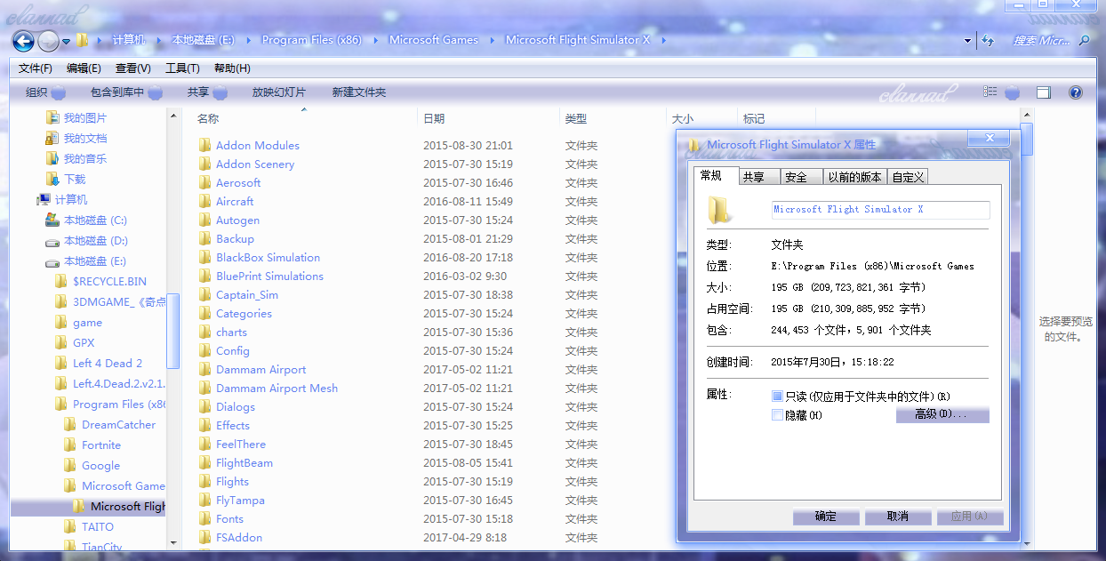Click the 下载 icon in sidebar
Viewport: 1106px width, 561px height.
(x=52, y=179)
